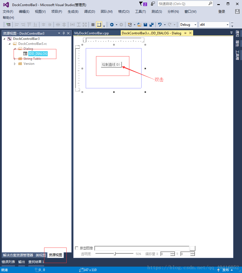Click the feedback icon beside the quick launch box
The width and height of the screenshot is (242, 273).
point(153,4)
